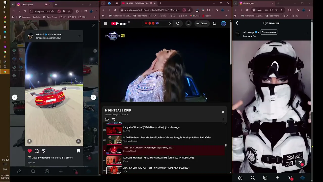
Task: Close the N1GHTBASS DR!P playlist panel
Action: point(223,112)
